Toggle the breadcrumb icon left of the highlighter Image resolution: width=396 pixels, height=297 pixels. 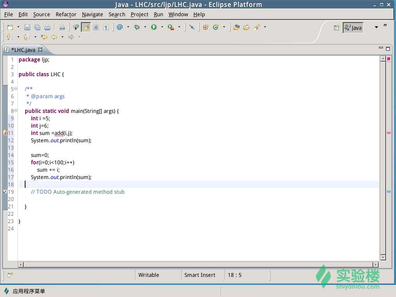[76, 27]
